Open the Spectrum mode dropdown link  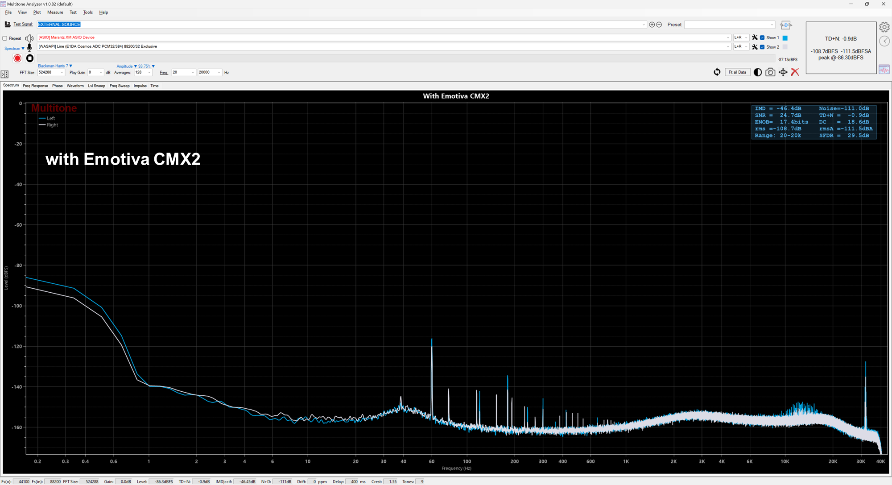[14, 48]
